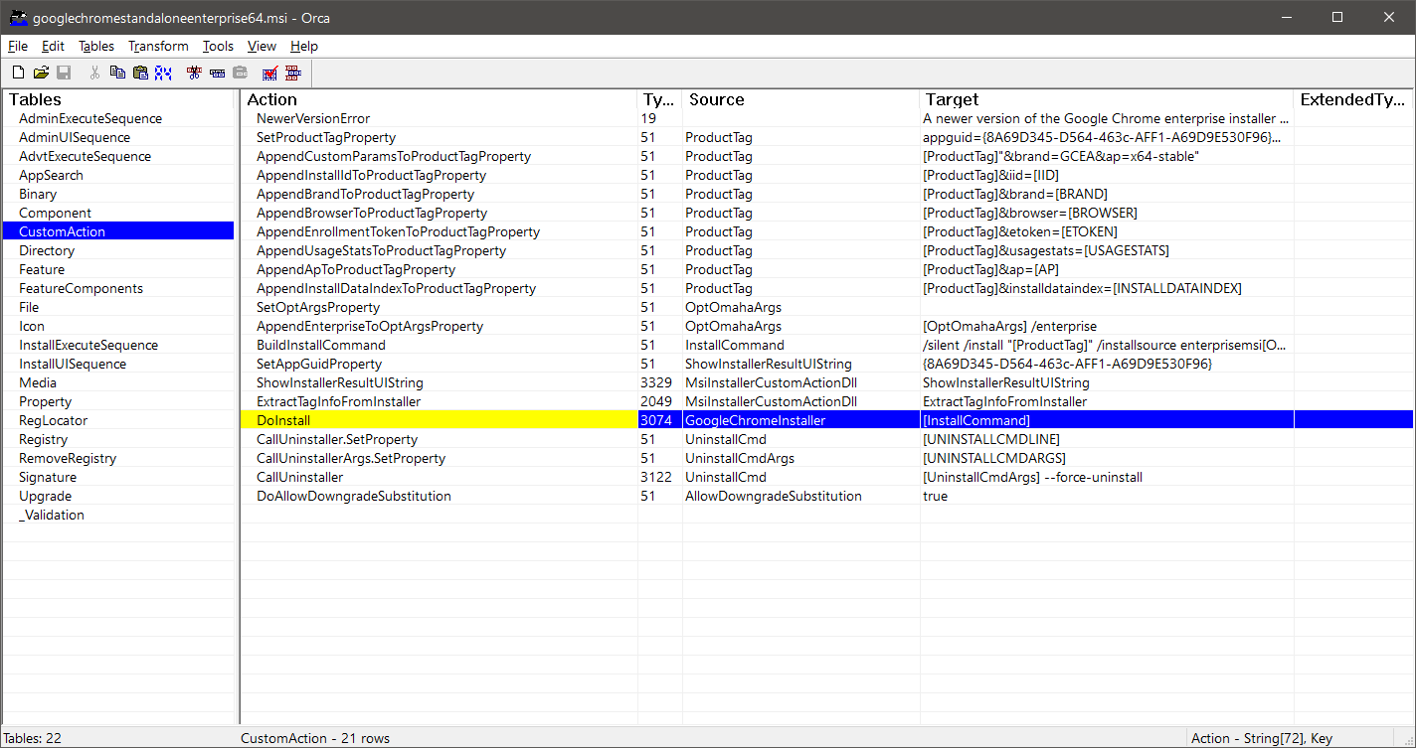Screen dimensions: 1416x748
Task: Click the New file toolbar icon
Action: pos(18,73)
